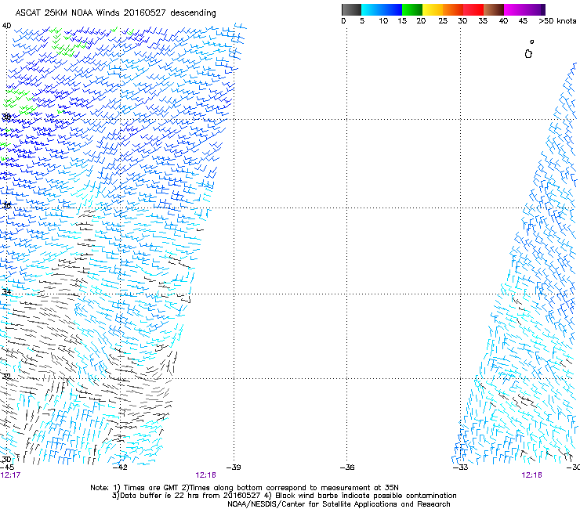Click the "10" legend scale label
Viewport: 580px width, 509px height.
pos(383,21)
